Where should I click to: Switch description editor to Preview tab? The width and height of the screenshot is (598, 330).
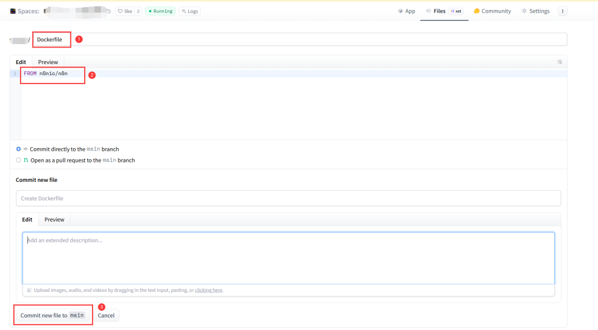coord(54,219)
